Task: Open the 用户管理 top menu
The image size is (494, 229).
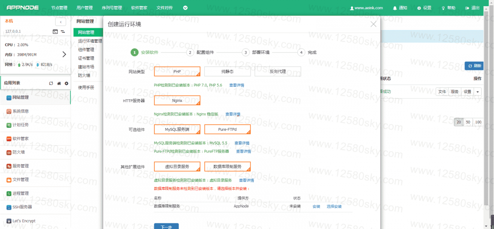Action: pyautogui.click(x=84, y=8)
